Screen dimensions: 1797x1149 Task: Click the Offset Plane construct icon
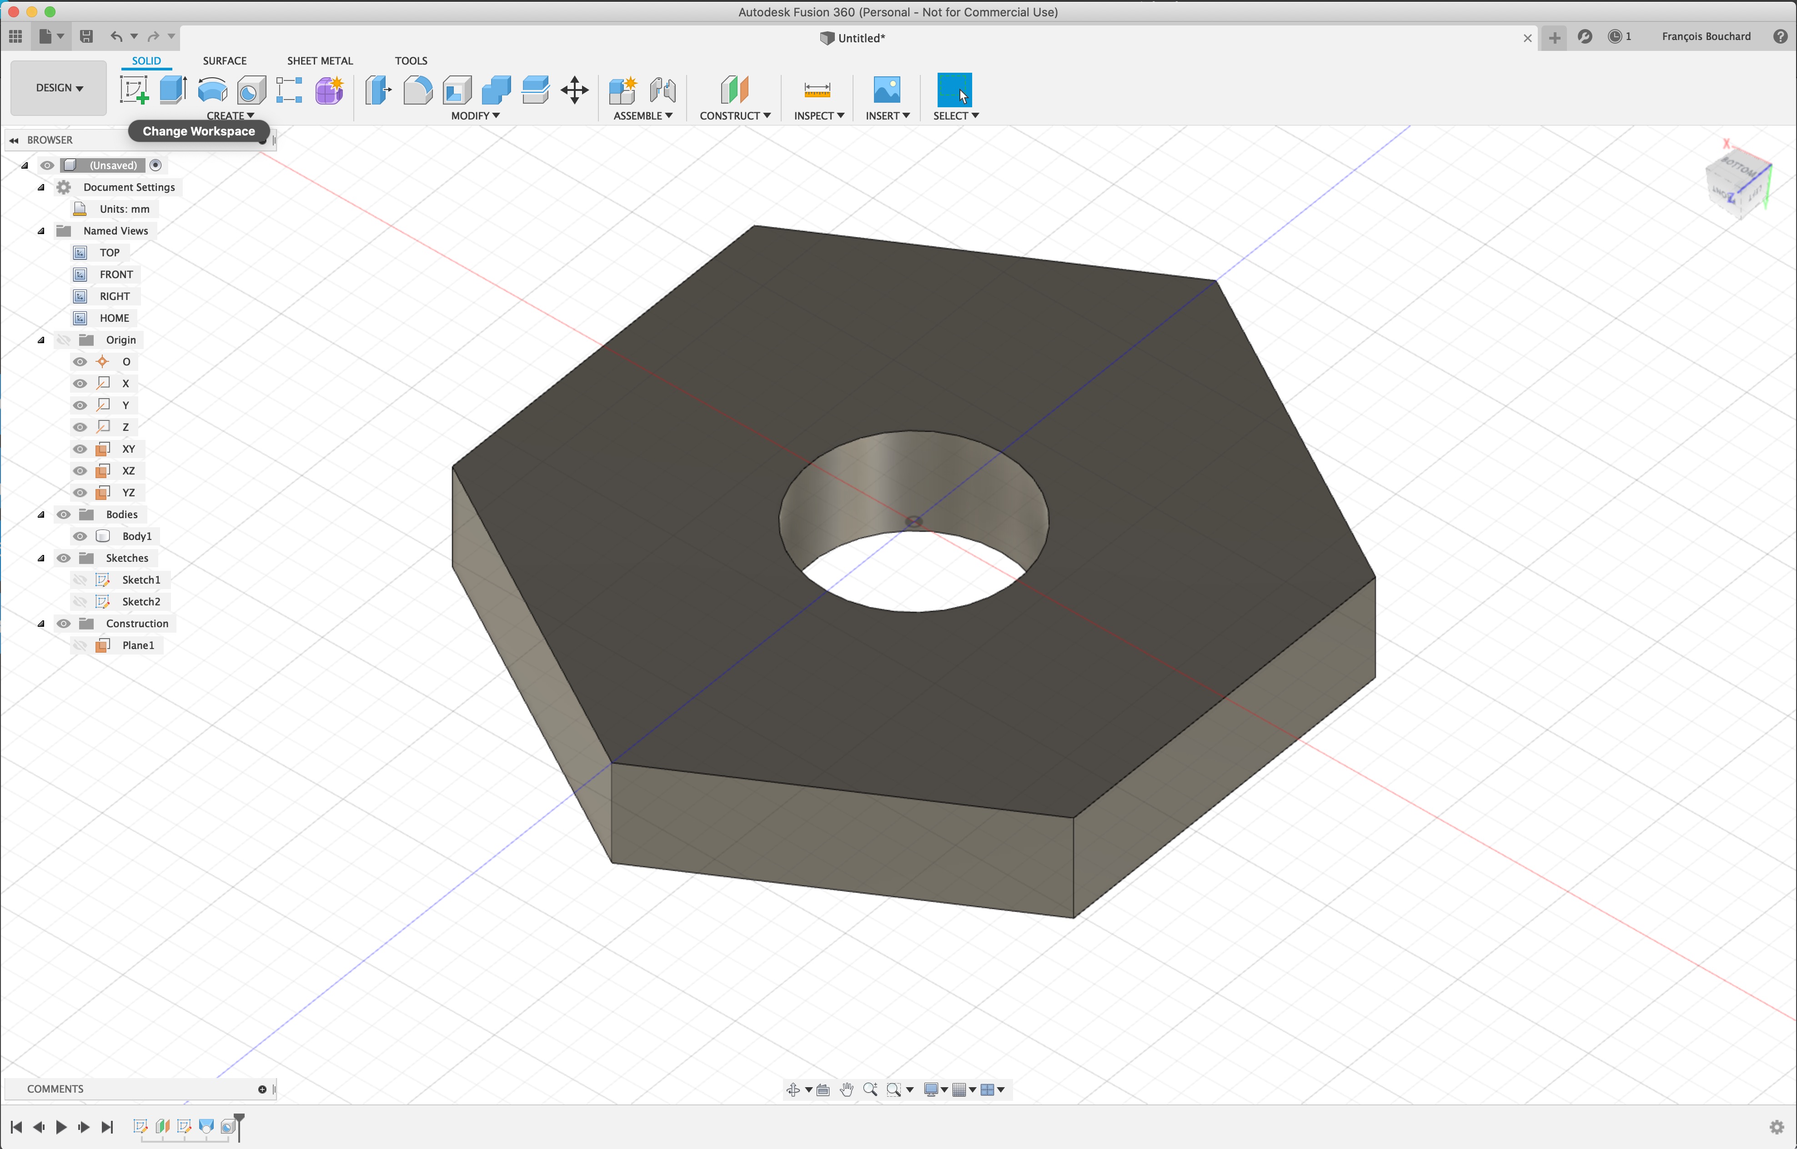pos(734,90)
